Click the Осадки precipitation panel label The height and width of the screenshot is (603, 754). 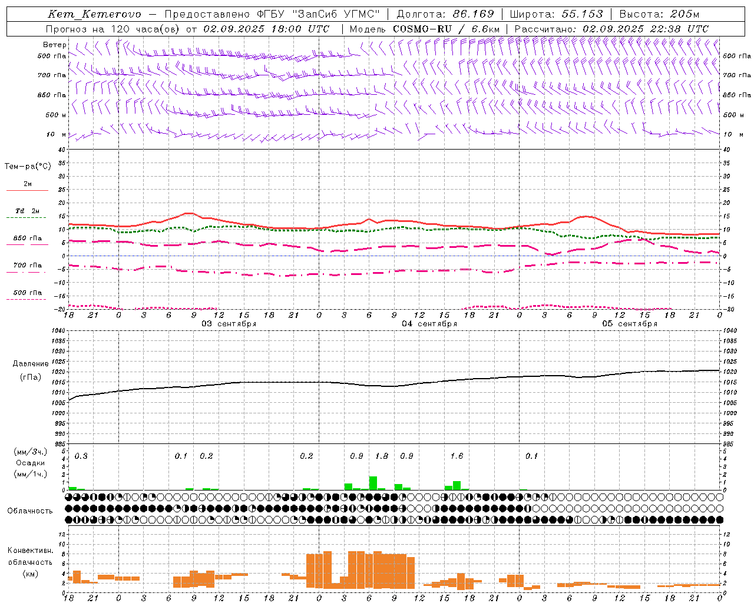pyautogui.click(x=31, y=463)
